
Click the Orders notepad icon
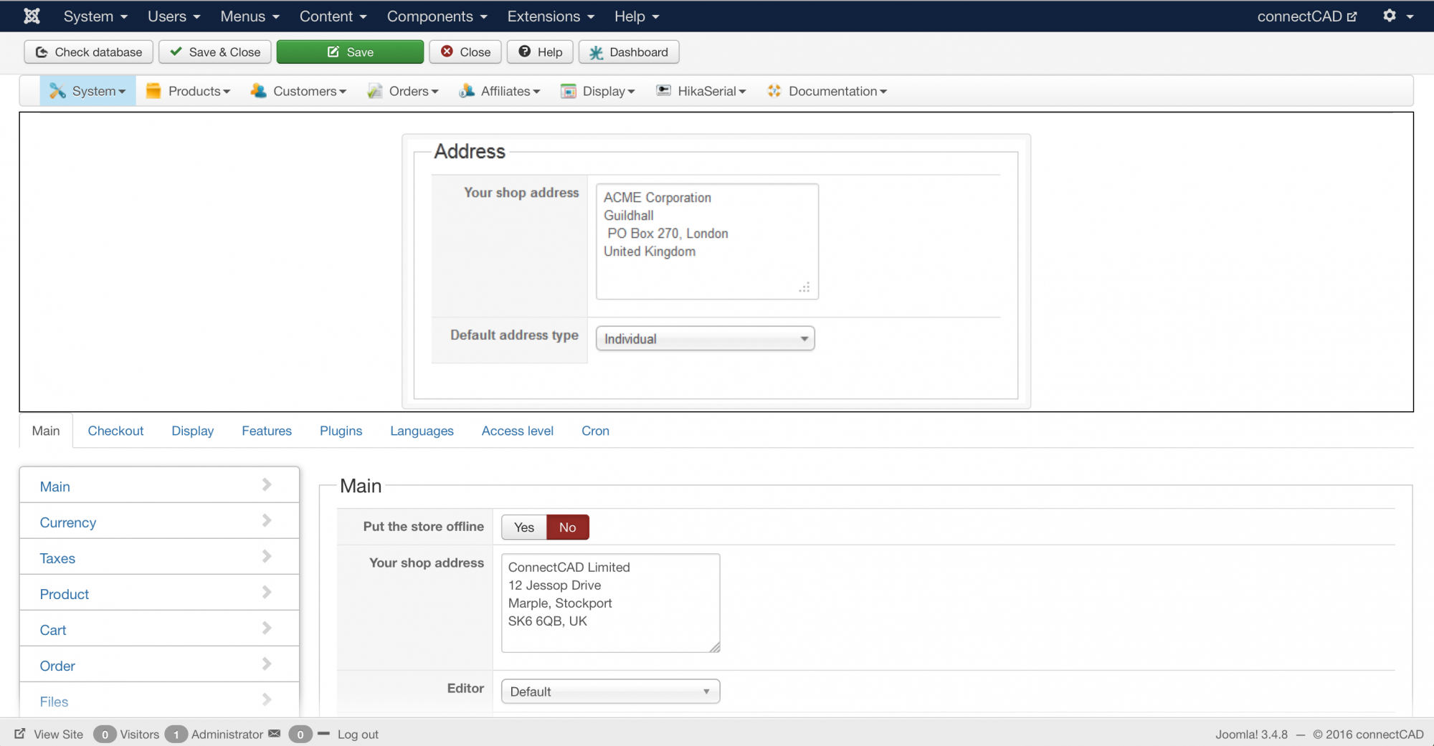click(374, 91)
